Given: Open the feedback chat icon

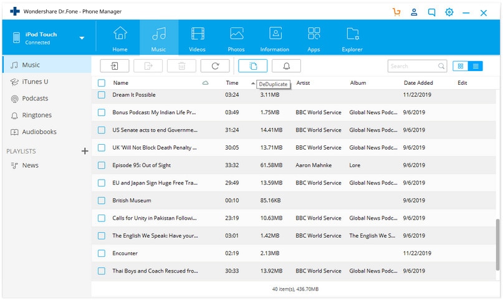Looking at the screenshot, I should [x=432, y=12].
